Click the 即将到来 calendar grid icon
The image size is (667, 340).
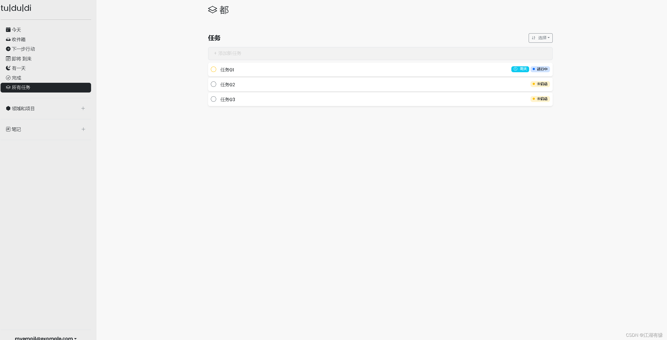pyautogui.click(x=8, y=59)
